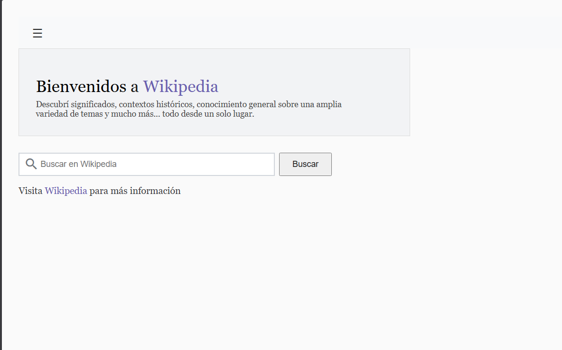Open the Wikipedia link in the welcome heading
The width and height of the screenshot is (562, 350).
point(180,86)
